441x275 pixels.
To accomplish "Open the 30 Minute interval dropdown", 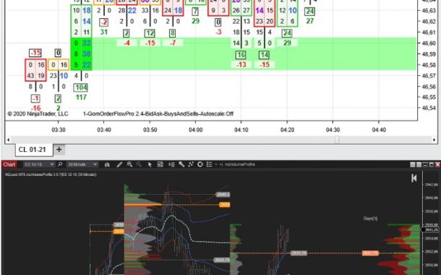I will 82,164.
